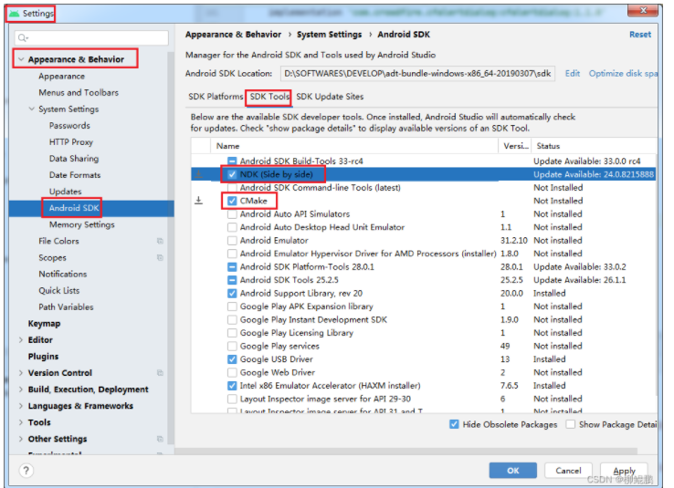The height and width of the screenshot is (488, 674).
Task: Click the left settings tree scrollbar
Action: [x=171, y=249]
